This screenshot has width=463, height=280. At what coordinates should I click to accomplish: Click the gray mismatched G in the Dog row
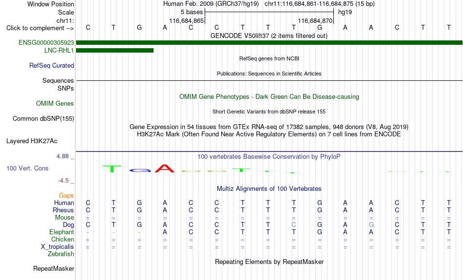coord(371,225)
